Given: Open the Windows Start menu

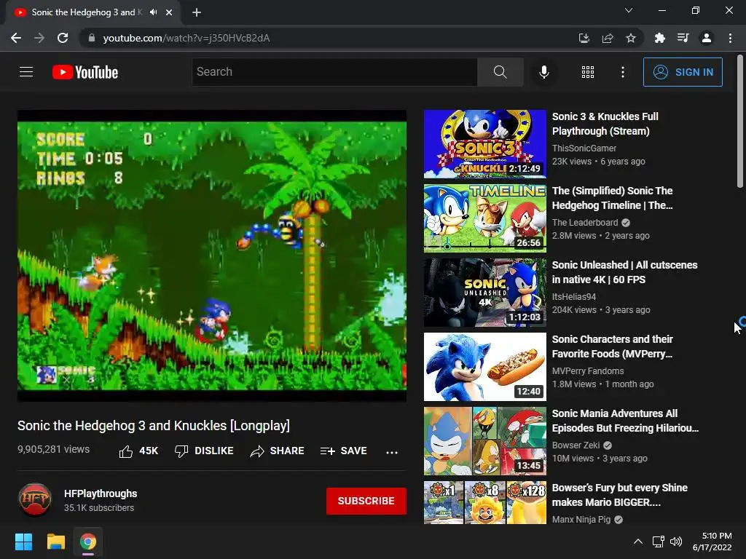Looking at the screenshot, I should [23, 542].
